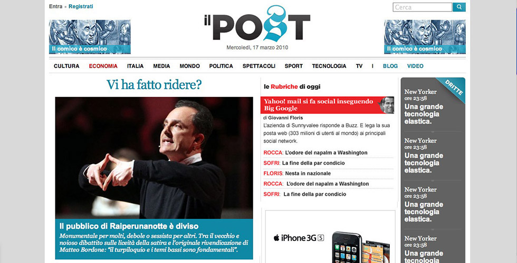
Task: Select the SPETTACOLI menu item
Action: click(x=259, y=66)
